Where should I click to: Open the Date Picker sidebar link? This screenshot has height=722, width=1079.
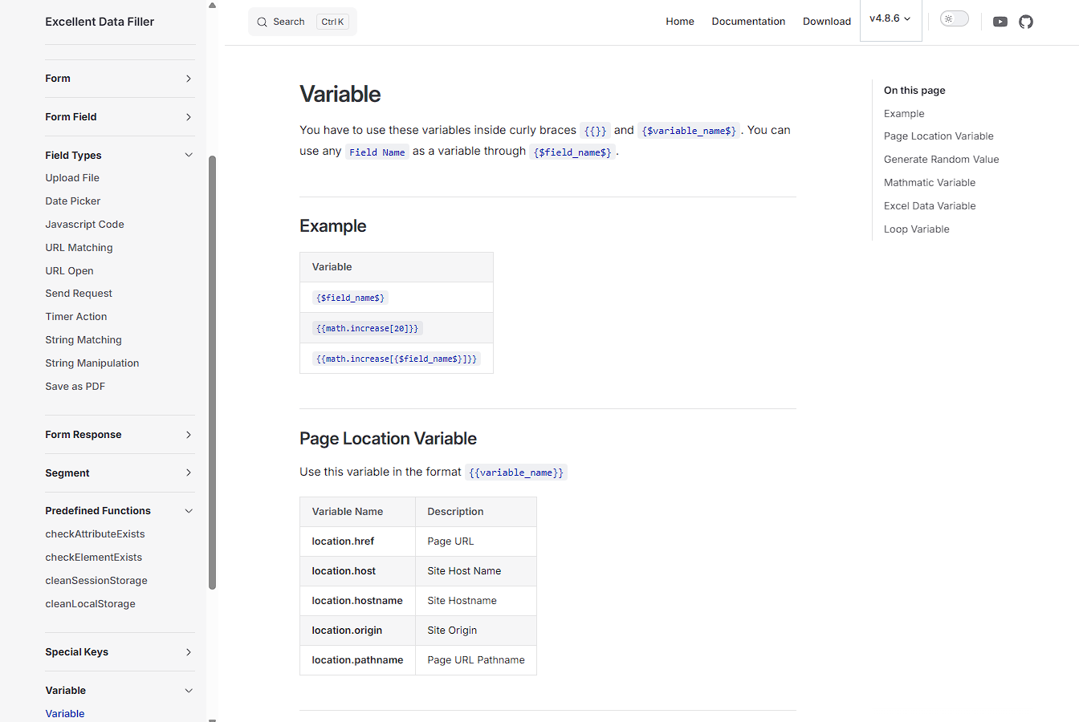click(x=73, y=201)
